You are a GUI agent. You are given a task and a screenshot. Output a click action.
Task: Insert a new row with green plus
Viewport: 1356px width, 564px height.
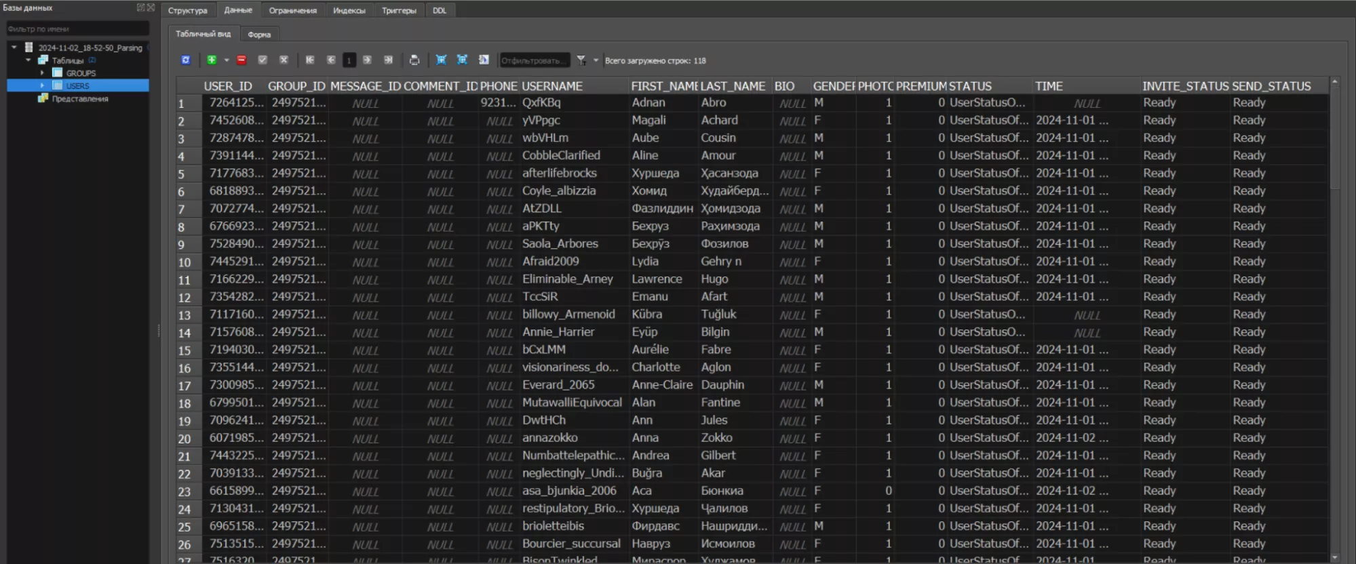coord(212,60)
